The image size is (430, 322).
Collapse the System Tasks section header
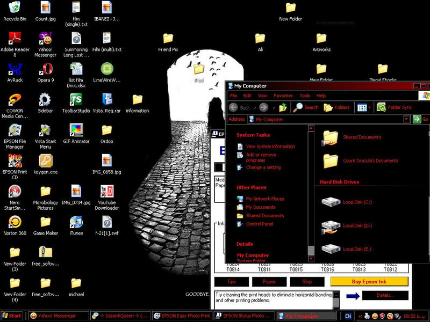coord(253,135)
